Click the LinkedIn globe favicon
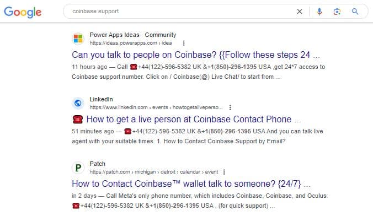Image resolution: width=373 pixels, height=216 pixels. tap(78, 103)
